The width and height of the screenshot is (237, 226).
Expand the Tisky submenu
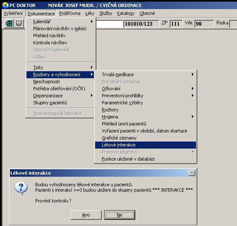60,68
